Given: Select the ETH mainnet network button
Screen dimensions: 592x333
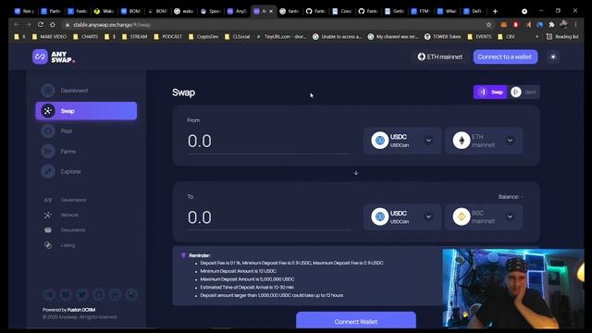Looking at the screenshot, I should coord(440,57).
